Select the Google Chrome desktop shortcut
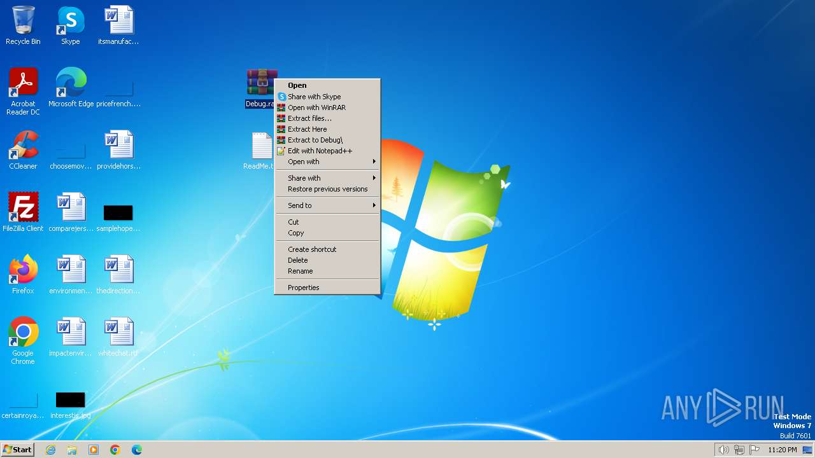Image resolution: width=815 pixels, height=458 pixels. (x=23, y=341)
